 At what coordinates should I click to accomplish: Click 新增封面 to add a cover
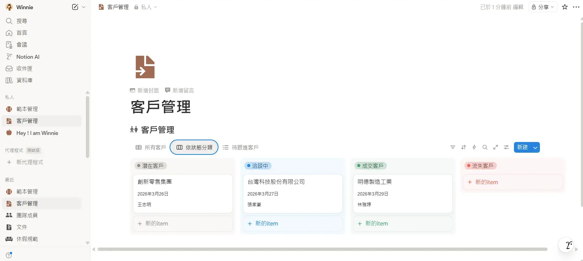(x=144, y=90)
